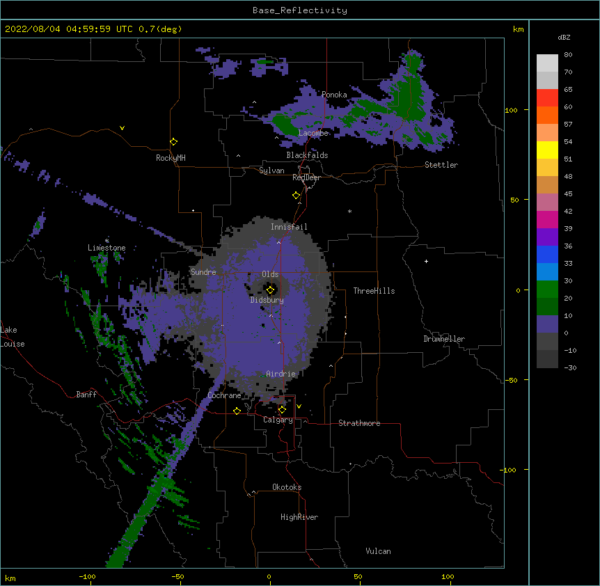Click the Sundre city label
Image resolution: width=600 pixels, height=586 pixels.
203,272
